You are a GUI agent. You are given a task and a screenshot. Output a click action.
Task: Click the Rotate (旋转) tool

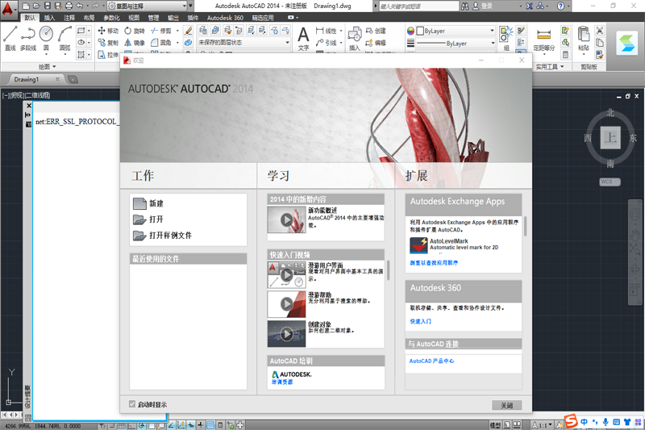click(x=135, y=31)
